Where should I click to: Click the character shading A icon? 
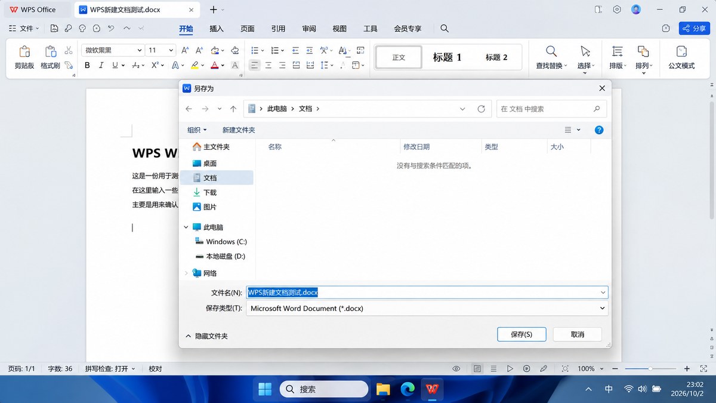(x=235, y=65)
